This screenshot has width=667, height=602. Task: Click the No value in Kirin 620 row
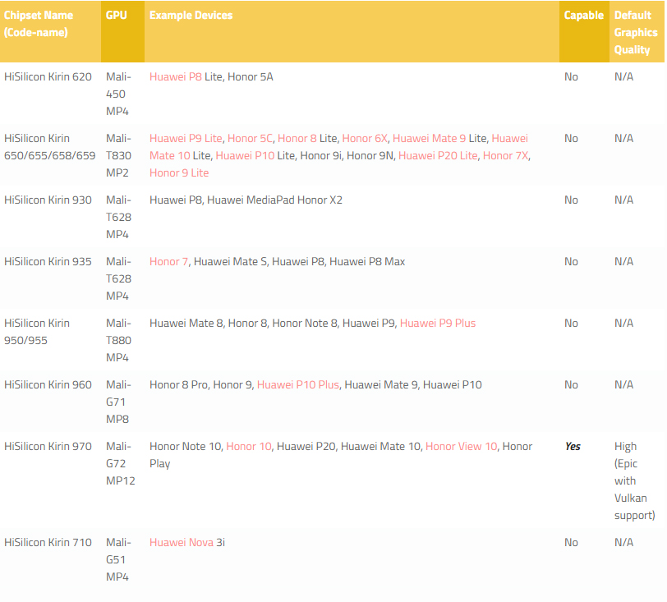click(571, 77)
